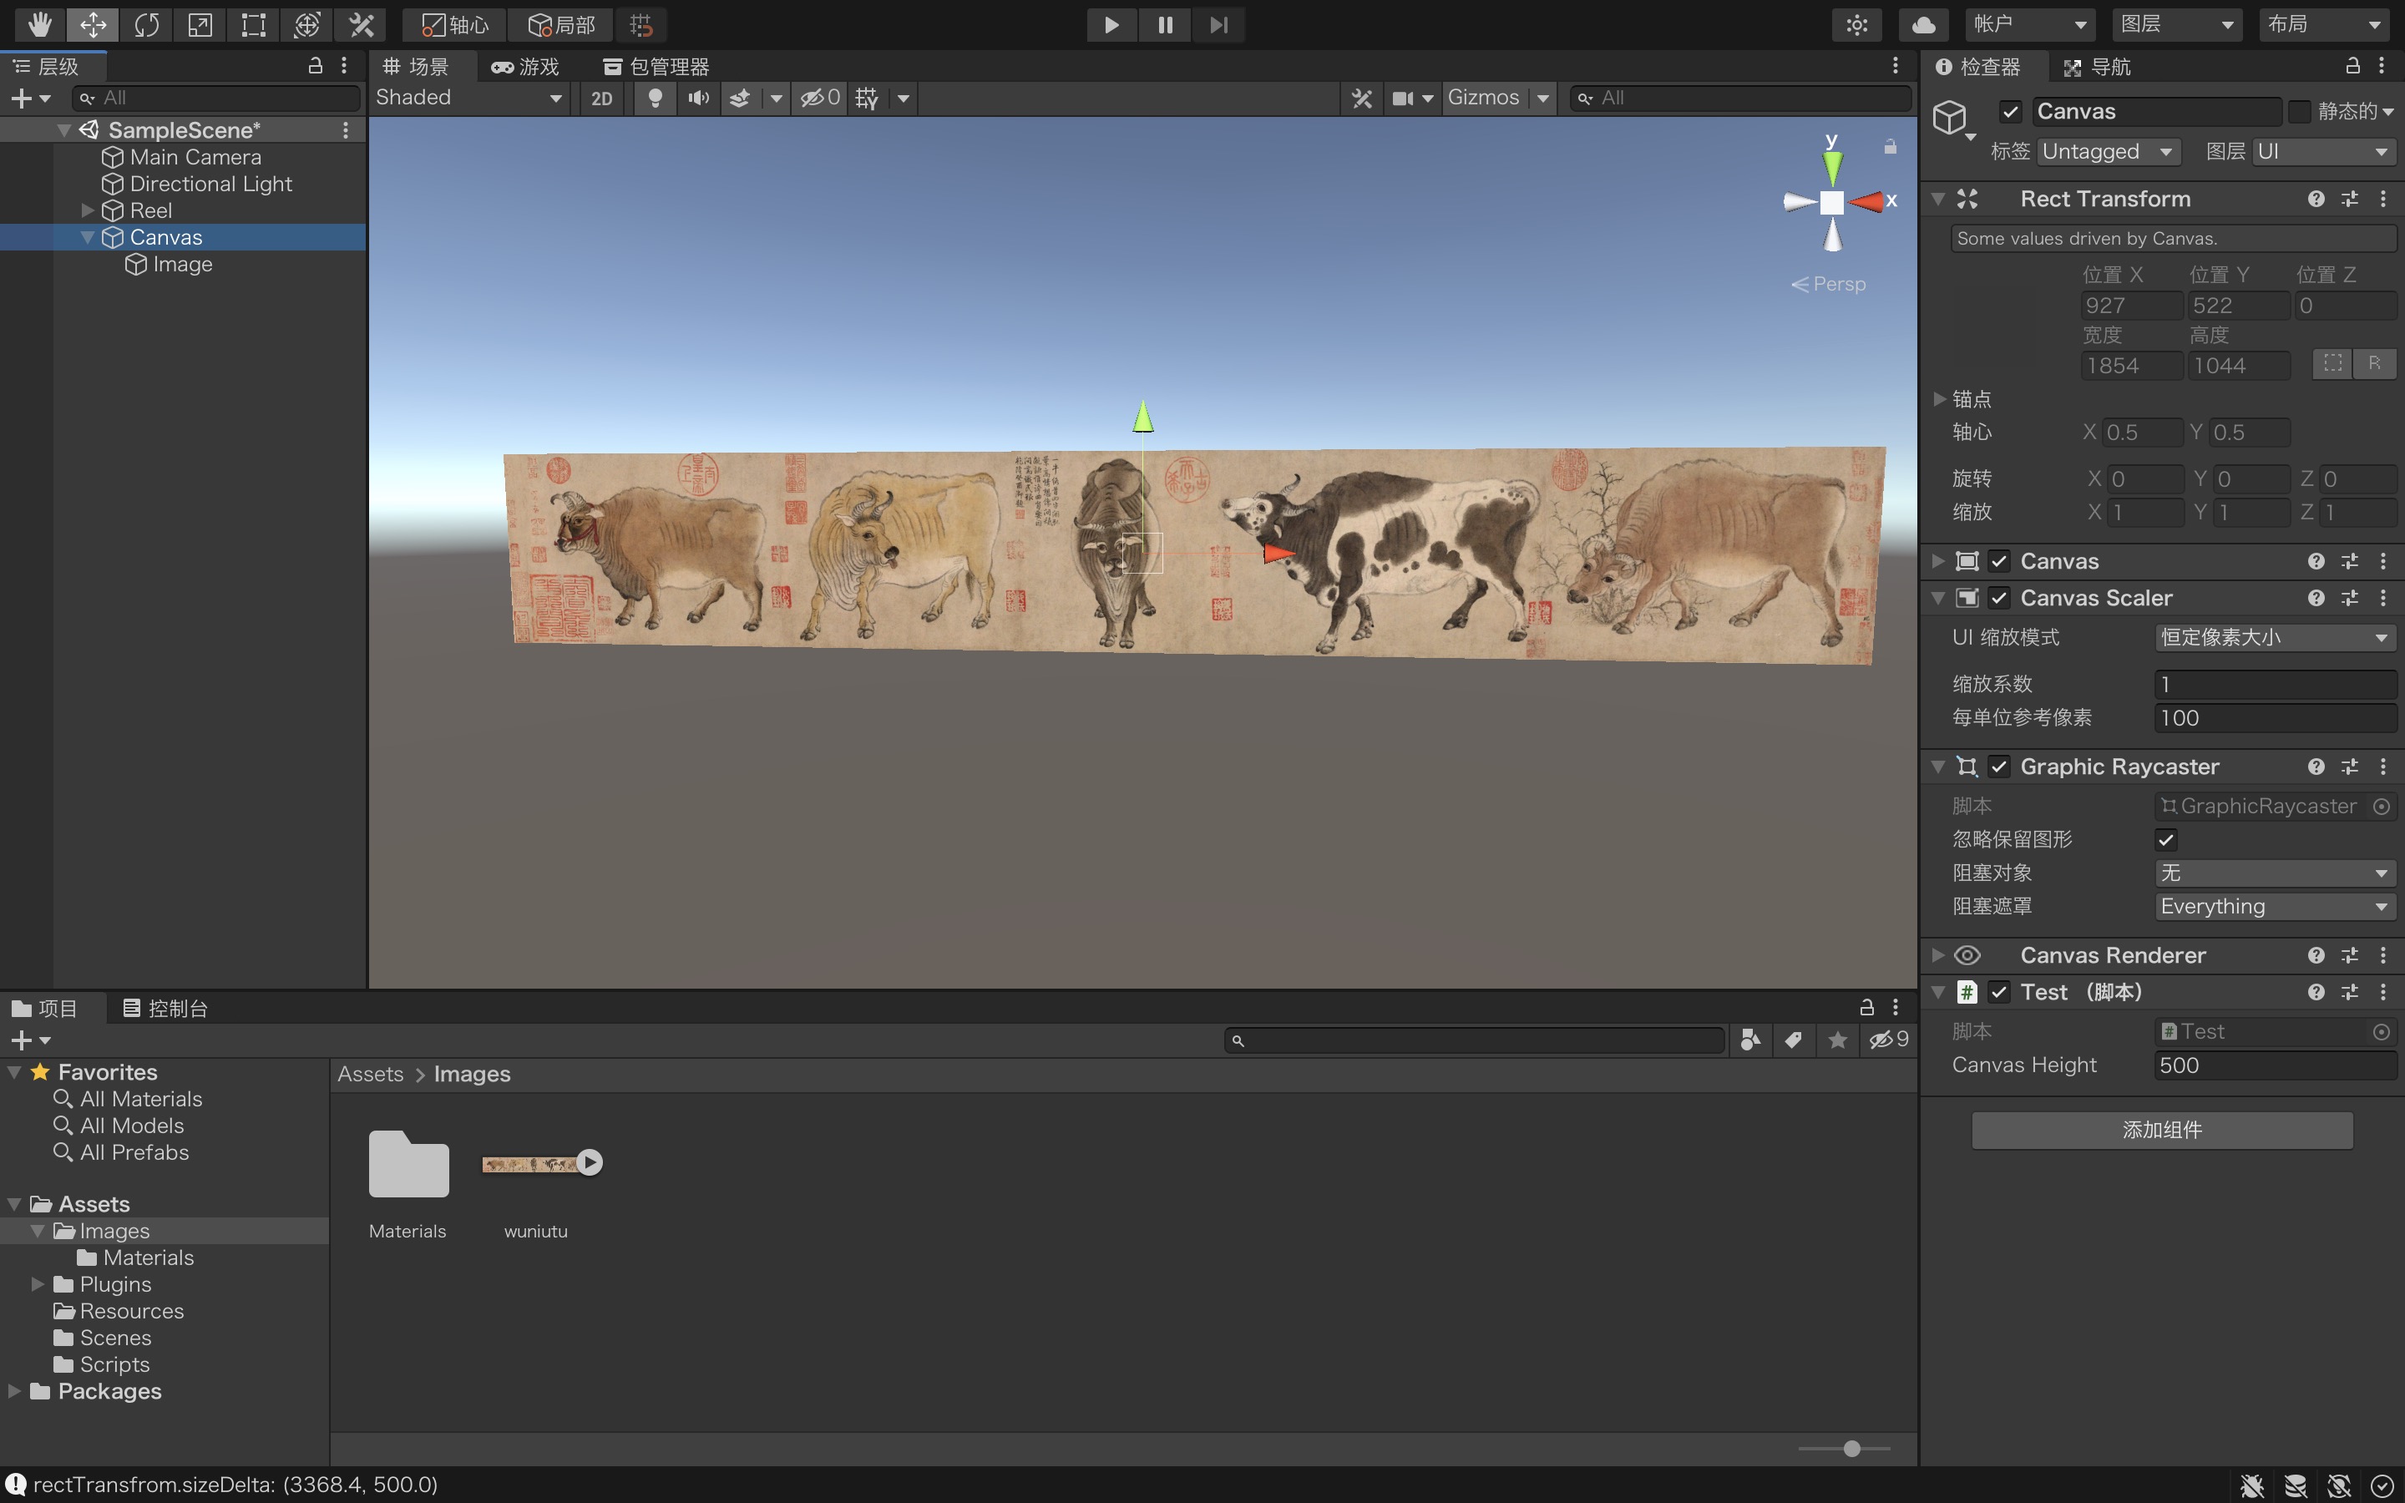2405x1503 pixels.
Task: Switch to the Game view tab
Action: click(x=526, y=67)
